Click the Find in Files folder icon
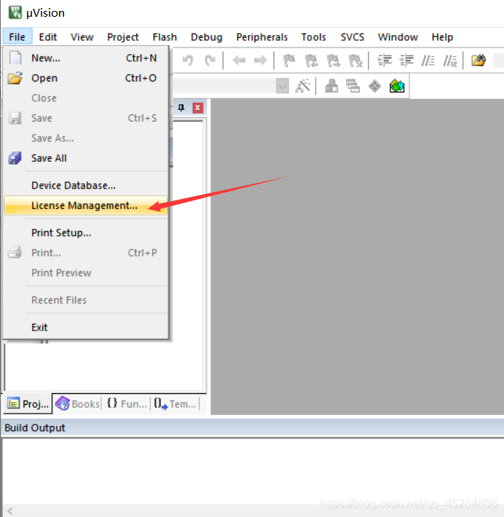This screenshot has width=504, height=517. coord(479,60)
